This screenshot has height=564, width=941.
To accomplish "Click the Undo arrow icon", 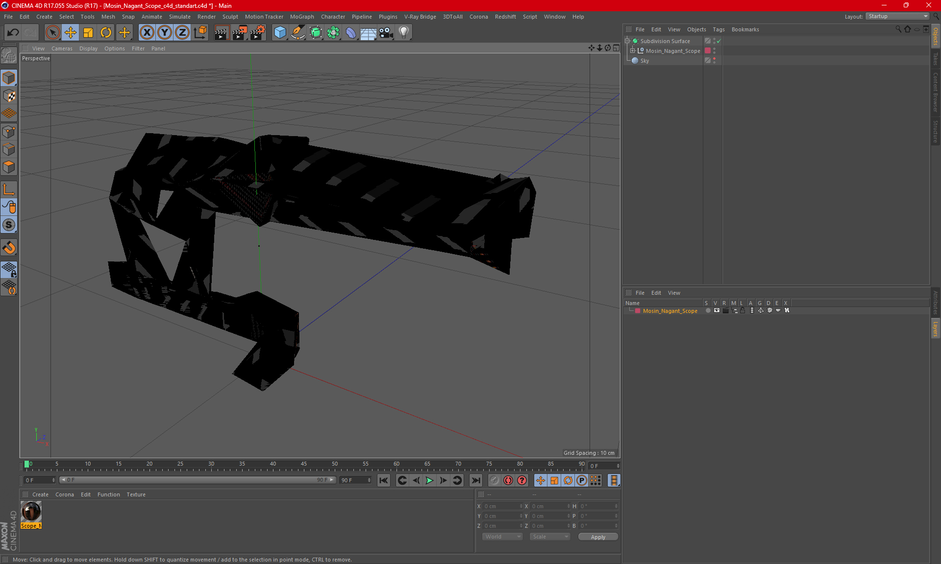I will (x=13, y=33).
